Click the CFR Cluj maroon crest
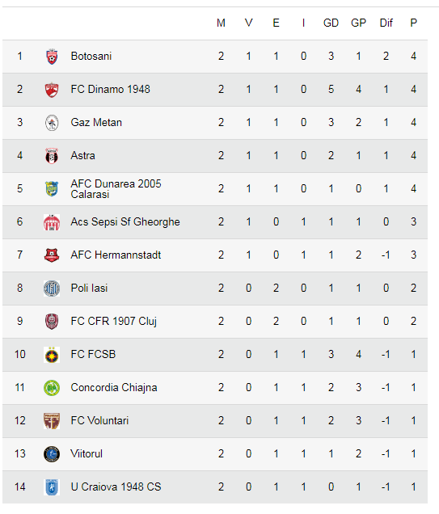This screenshot has height=514, width=439. [x=52, y=322]
